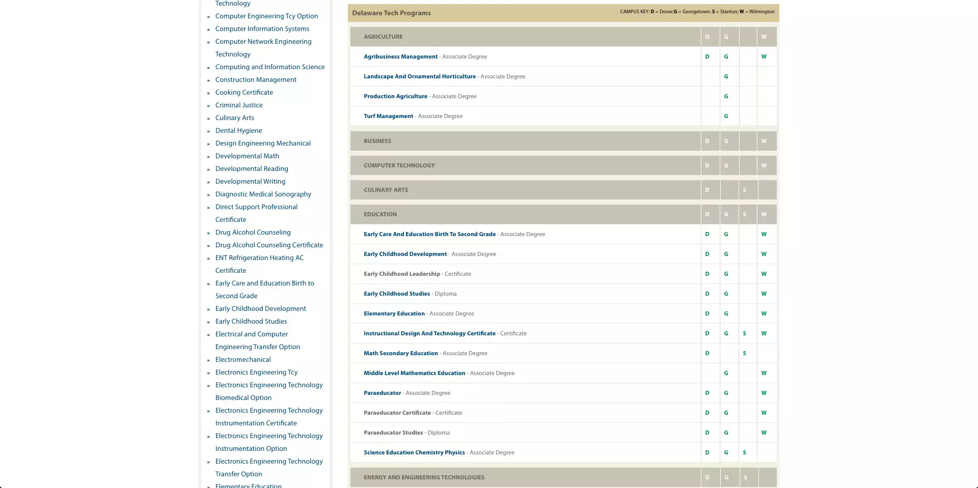Open Developmental Reading sidebar link

[x=252, y=169]
